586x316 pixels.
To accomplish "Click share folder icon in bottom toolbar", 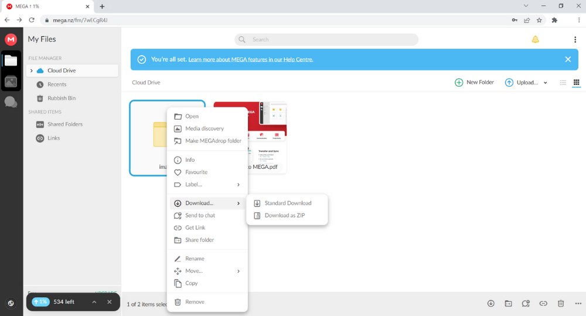I will pos(508,304).
